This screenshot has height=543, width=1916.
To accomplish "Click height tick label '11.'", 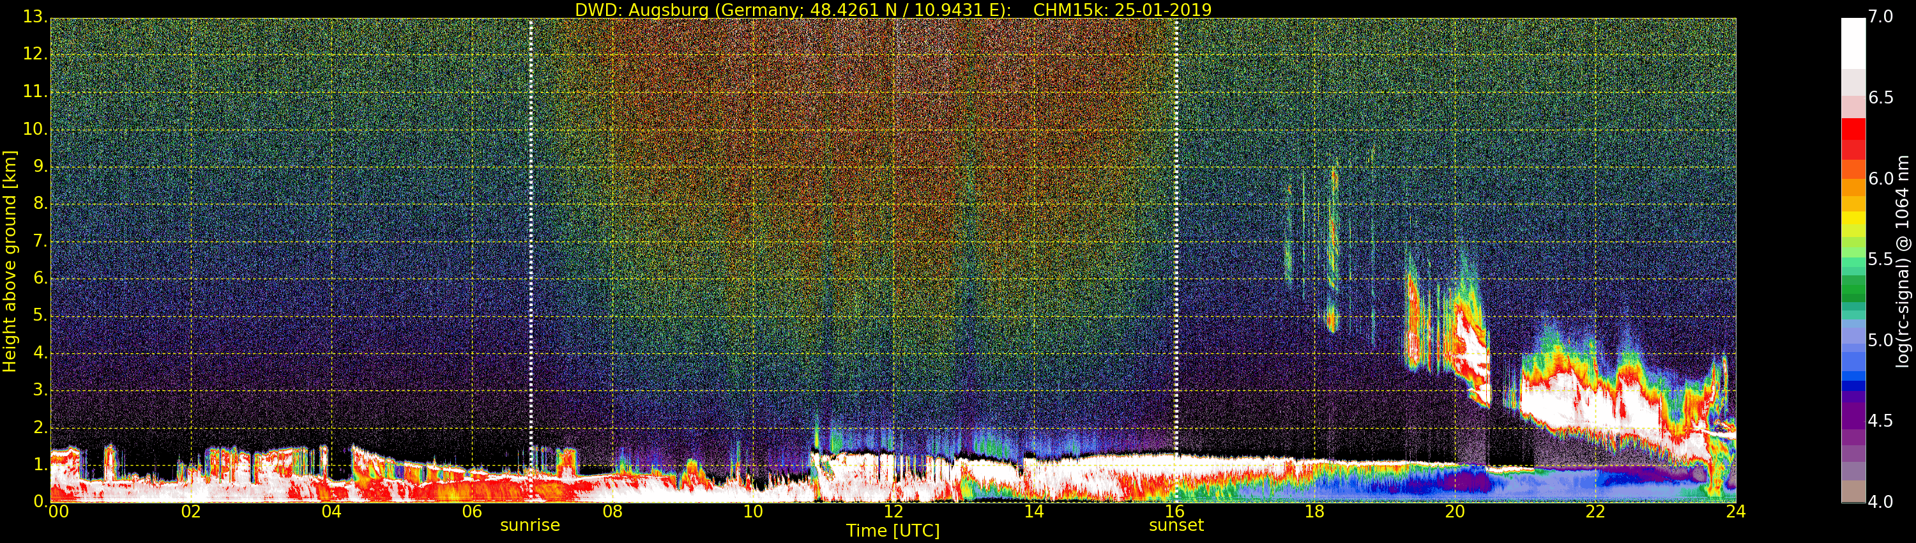I will [35, 91].
